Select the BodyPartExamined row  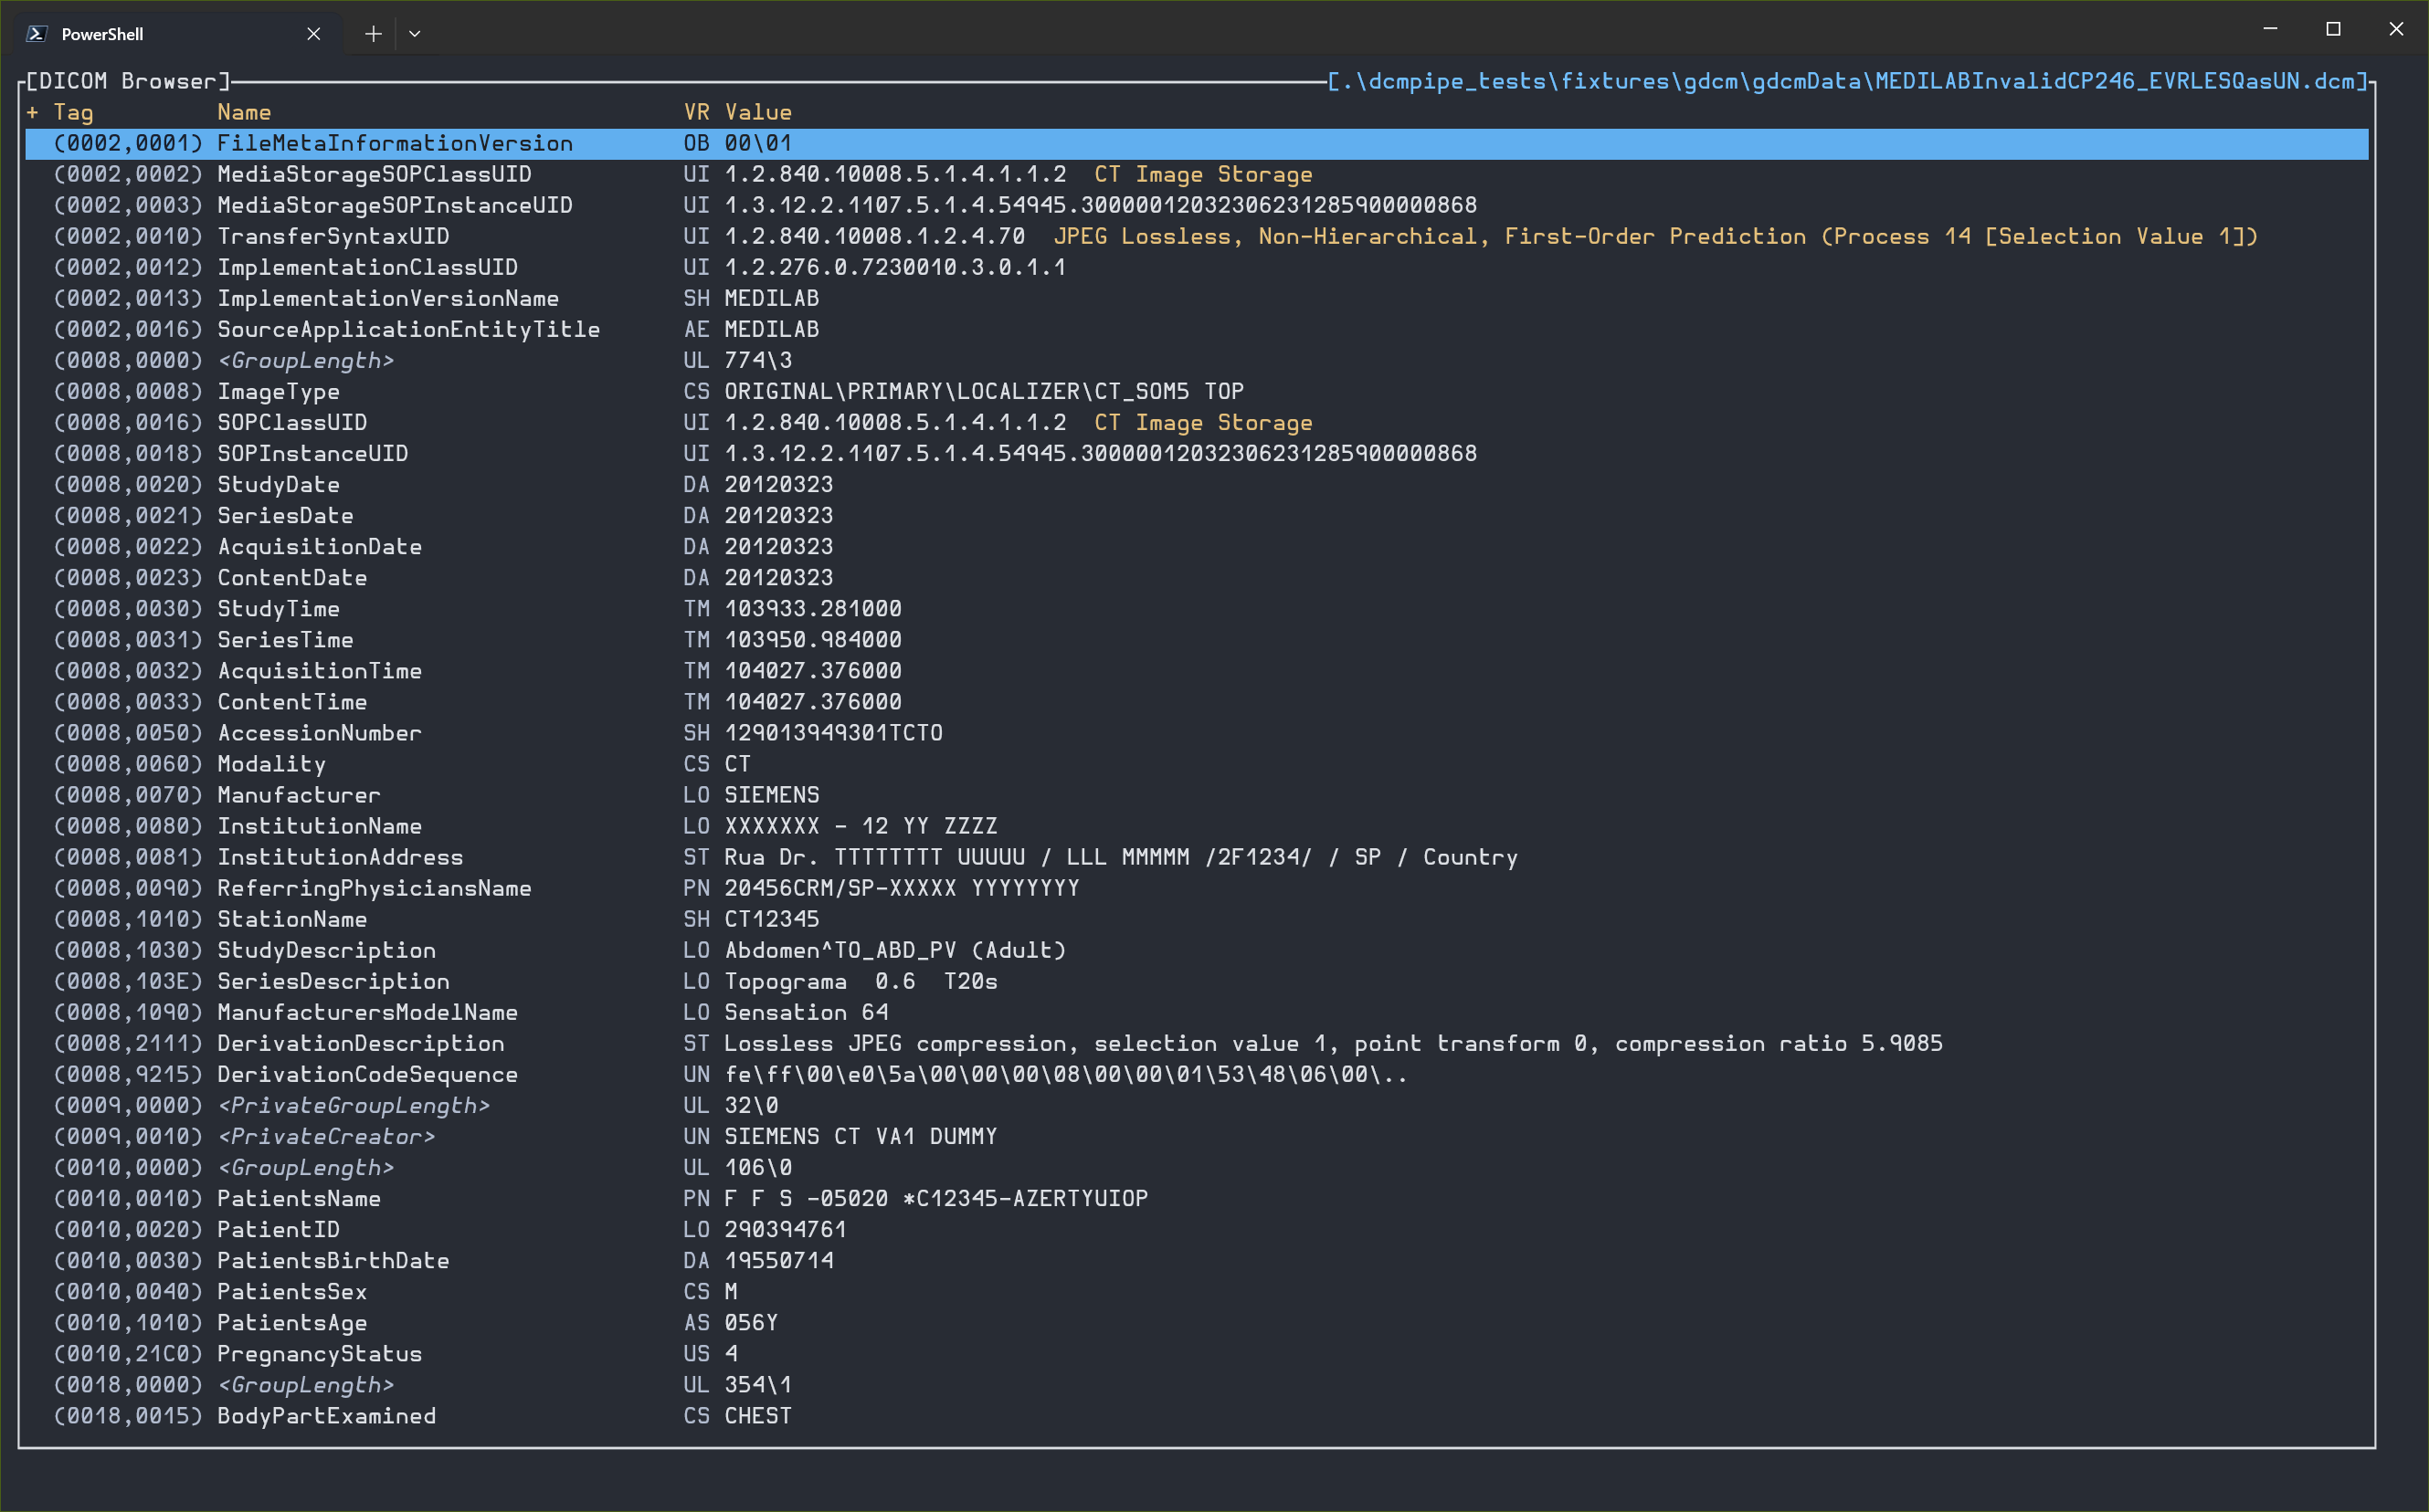1197,1415
